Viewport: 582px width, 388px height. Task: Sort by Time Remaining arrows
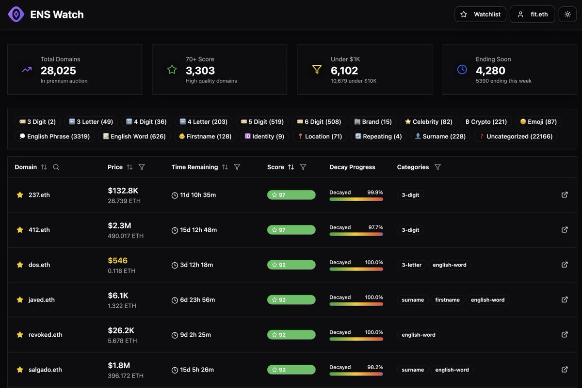click(x=225, y=167)
